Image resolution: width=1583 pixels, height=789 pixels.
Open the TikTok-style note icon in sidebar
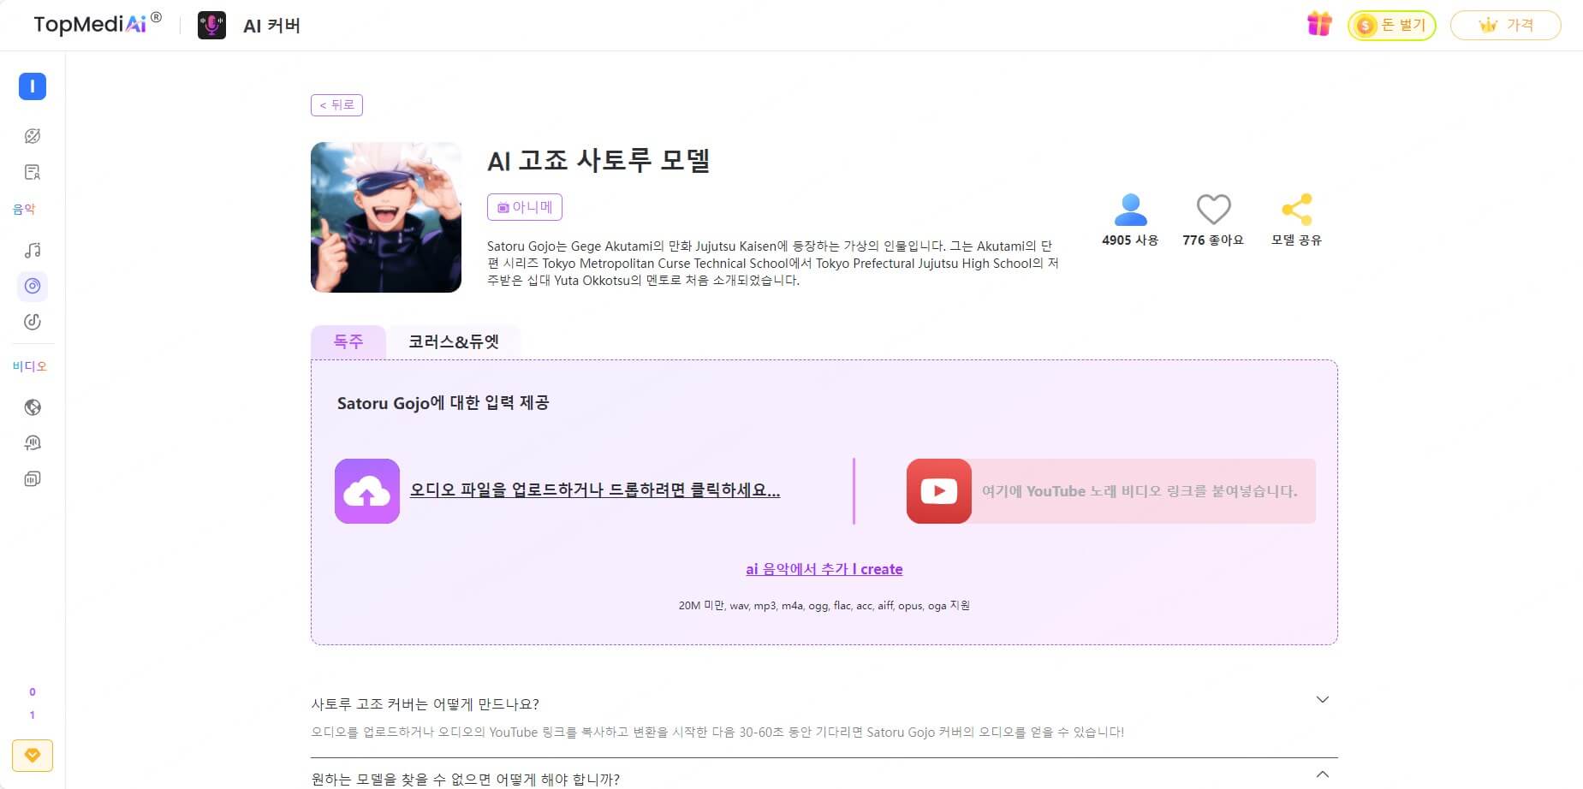coord(33,322)
